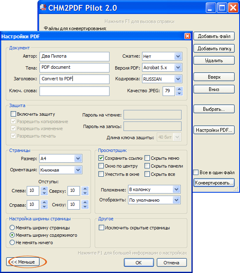Click the Сверху margin value field
The width and height of the screenshot is (240, 273).
[74, 191]
